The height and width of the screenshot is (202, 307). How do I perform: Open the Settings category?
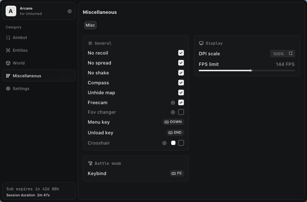[x=21, y=89]
